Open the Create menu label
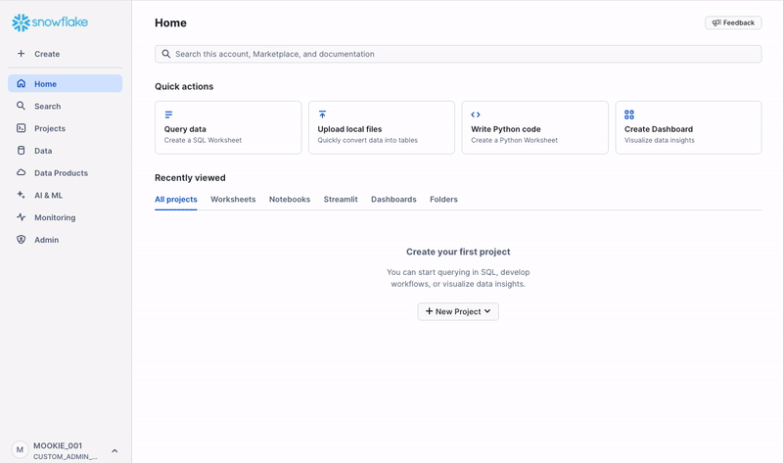This screenshot has width=783, height=463. pyautogui.click(x=47, y=54)
